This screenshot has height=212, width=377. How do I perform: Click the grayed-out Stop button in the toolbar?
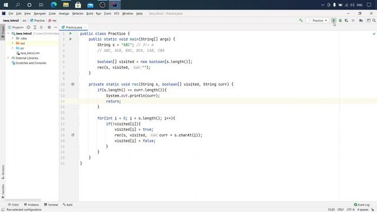(x=353, y=21)
